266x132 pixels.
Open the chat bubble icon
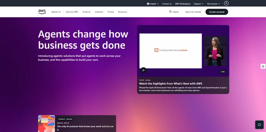point(260,125)
